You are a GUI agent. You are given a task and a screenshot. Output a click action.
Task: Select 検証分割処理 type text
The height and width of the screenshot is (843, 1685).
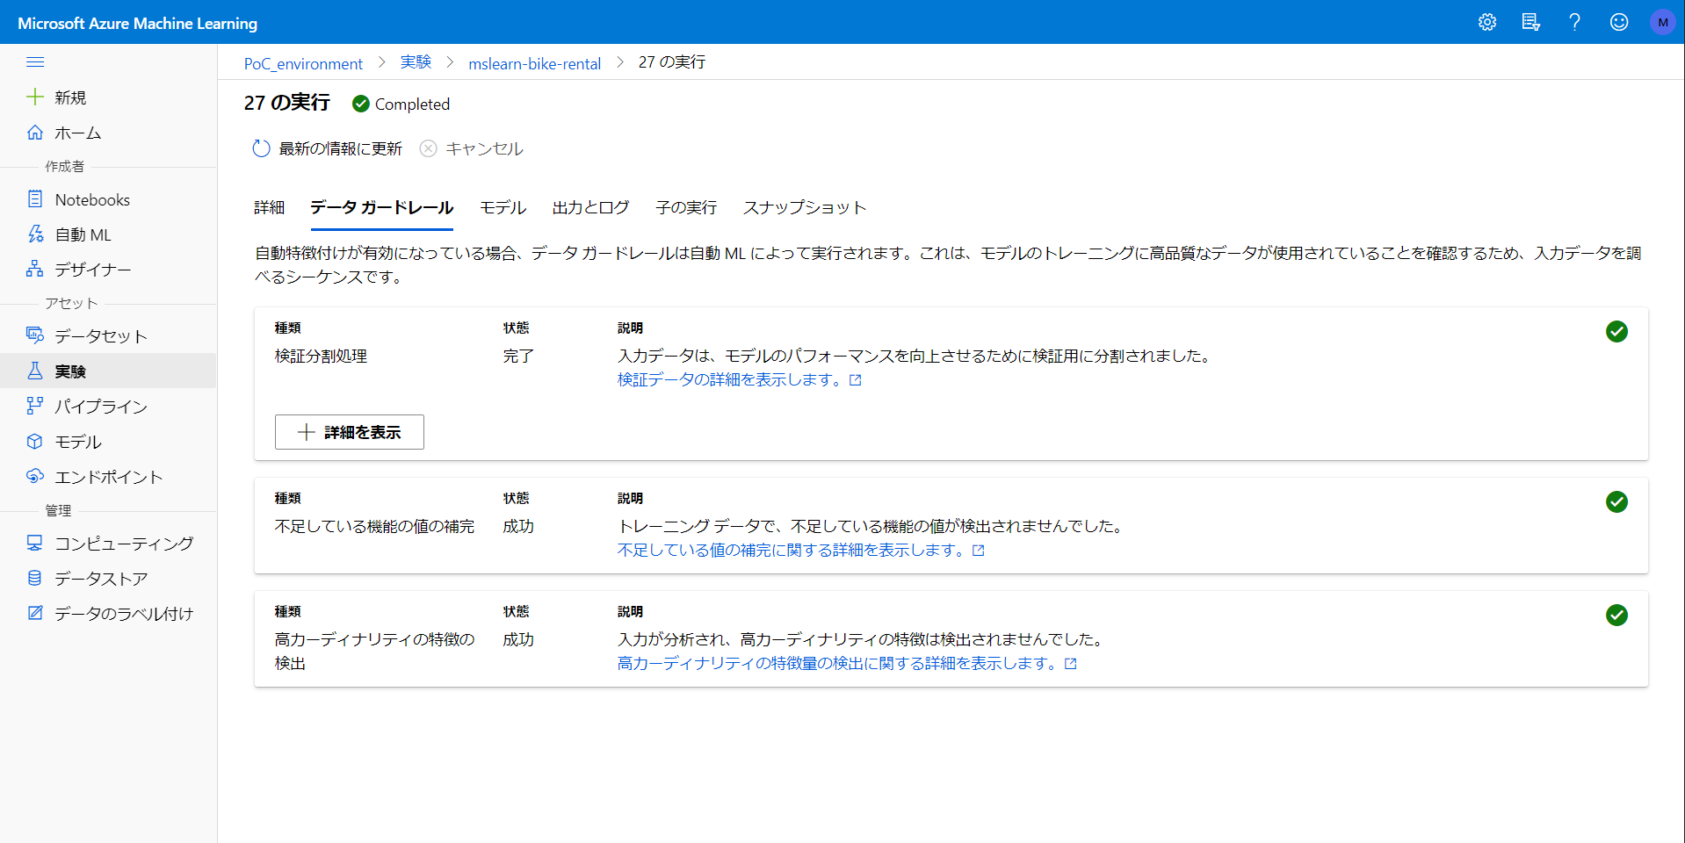[321, 356]
